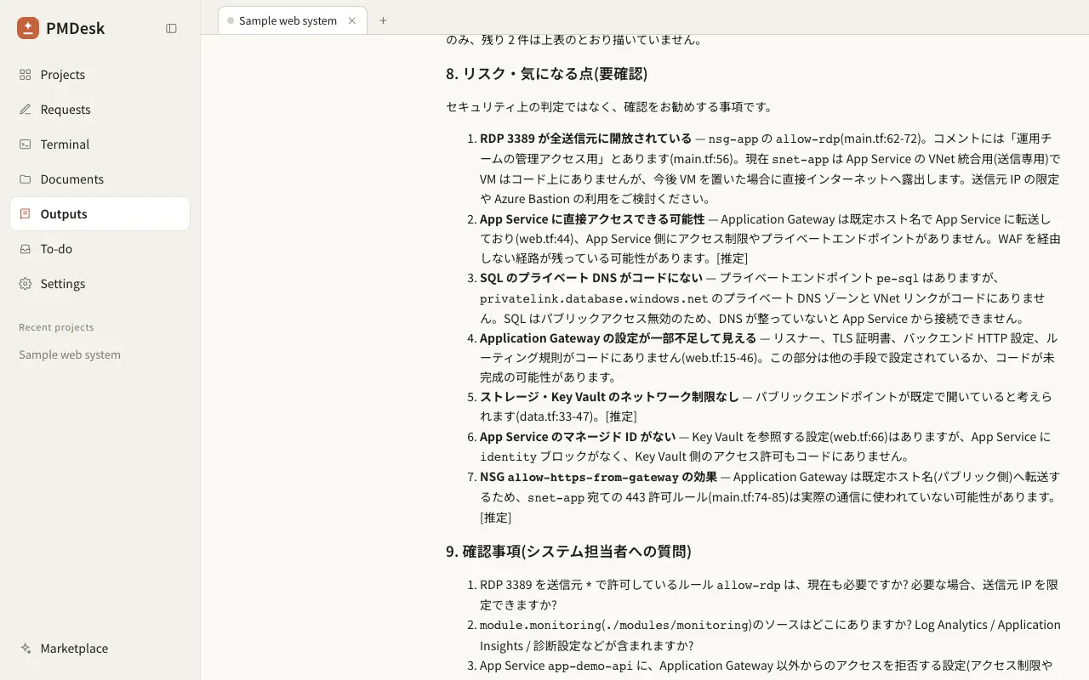Click code text privatelink.database.windows.net
The height and width of the screenshot is (680, 1089).
[594, 298]
